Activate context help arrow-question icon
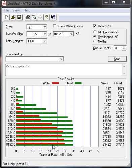This screenshot has width=132, height=168. [x=53, y=17]
